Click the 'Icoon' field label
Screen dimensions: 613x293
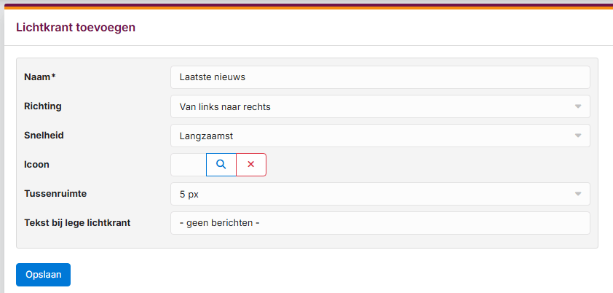(37, 165)
